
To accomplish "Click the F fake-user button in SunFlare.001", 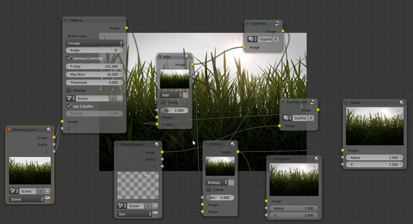I will [x=311, y=118].
